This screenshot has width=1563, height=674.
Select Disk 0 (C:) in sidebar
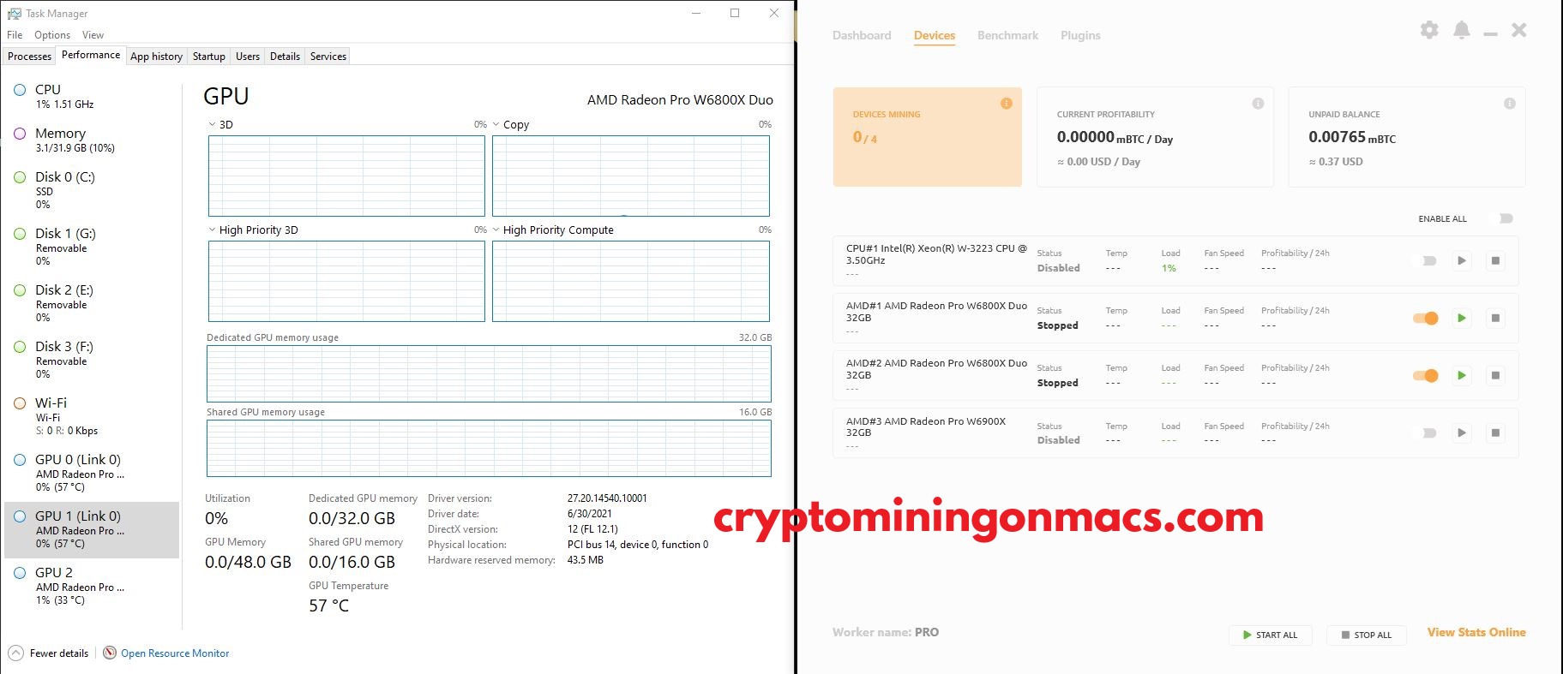click(91, 189)
